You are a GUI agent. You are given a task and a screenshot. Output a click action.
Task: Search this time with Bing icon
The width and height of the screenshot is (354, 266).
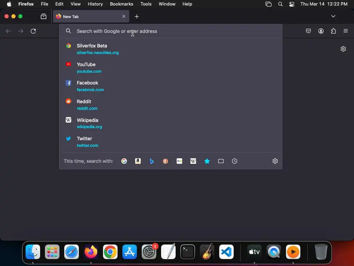click(x=152, y=161)
